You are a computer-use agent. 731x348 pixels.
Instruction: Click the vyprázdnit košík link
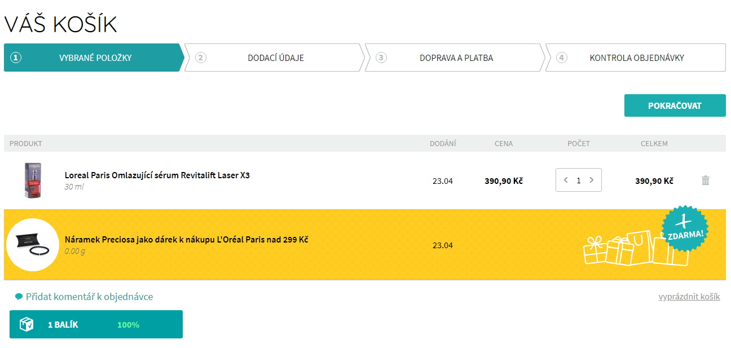[x=689, y=297]
